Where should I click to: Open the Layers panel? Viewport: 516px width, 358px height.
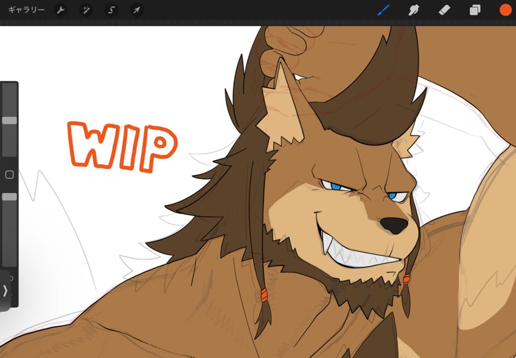(475, 10)
